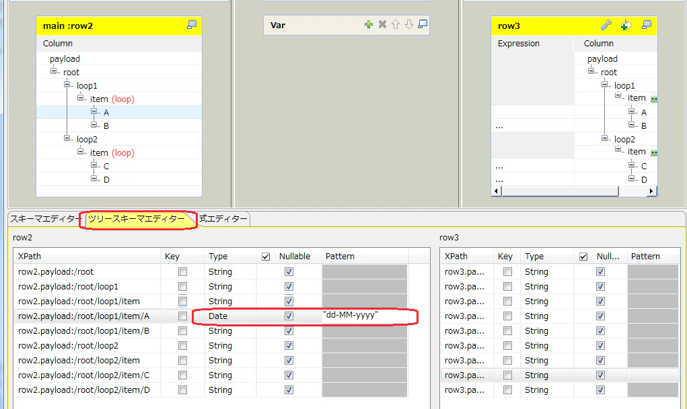Click the XPath column header in the row2 table
Screen dimensions: 687x409
click(87, 257)
